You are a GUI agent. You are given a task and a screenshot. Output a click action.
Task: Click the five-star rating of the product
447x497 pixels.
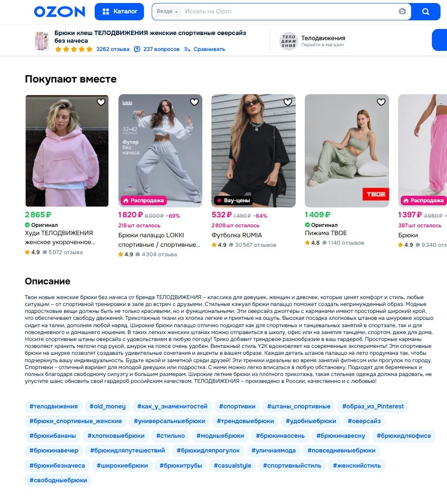[73, 49]
